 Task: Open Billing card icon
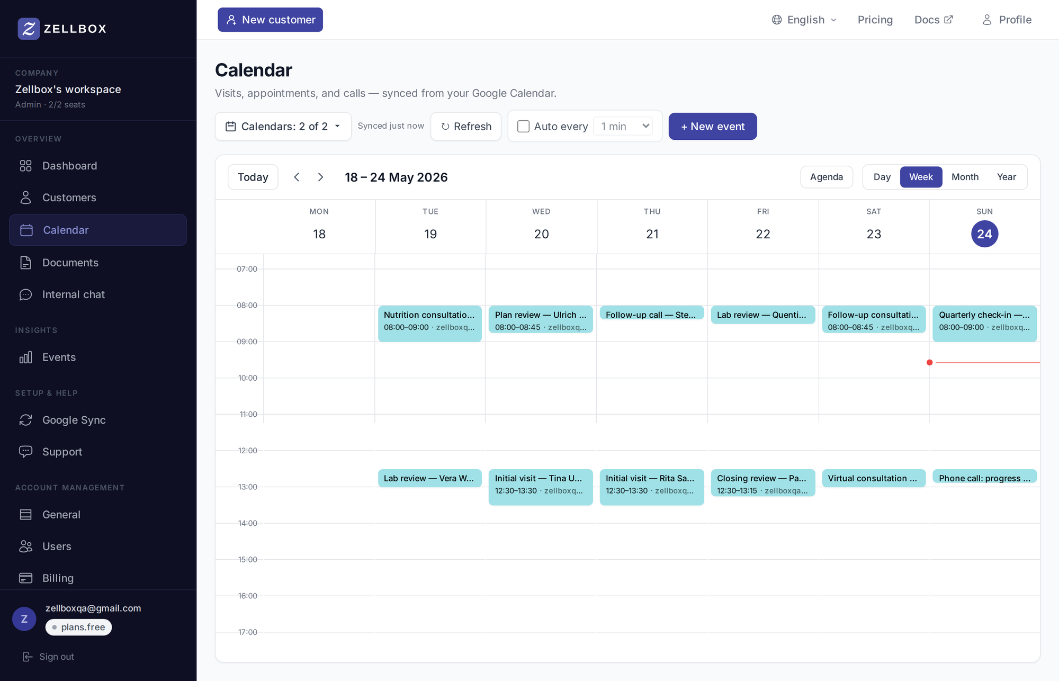tap(25, 578)
